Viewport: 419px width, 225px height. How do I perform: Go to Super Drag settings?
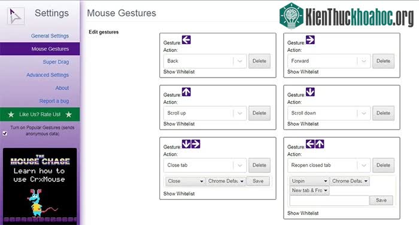(56, 62)
